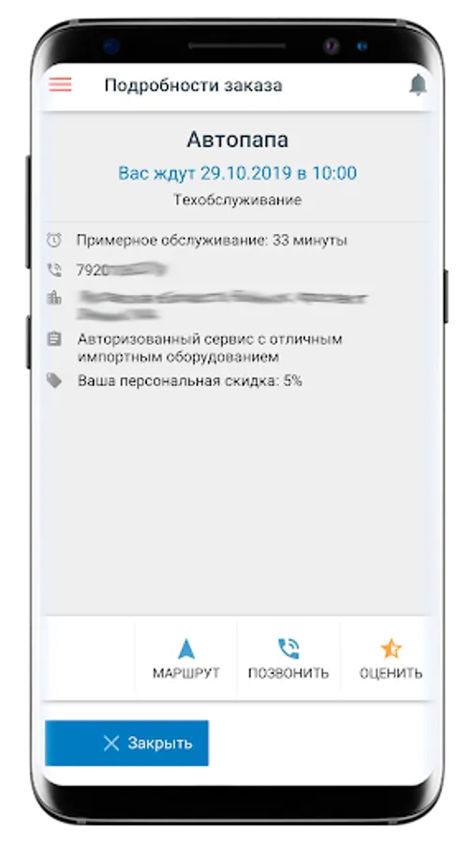Tap the clipboard description icon

click(54, 339)
